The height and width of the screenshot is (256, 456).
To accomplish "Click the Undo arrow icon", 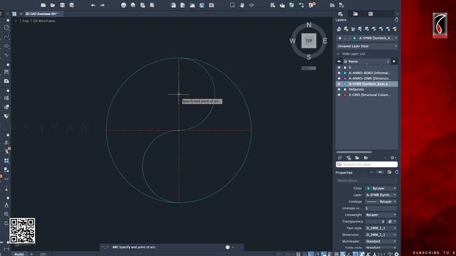I will (93, 5).
